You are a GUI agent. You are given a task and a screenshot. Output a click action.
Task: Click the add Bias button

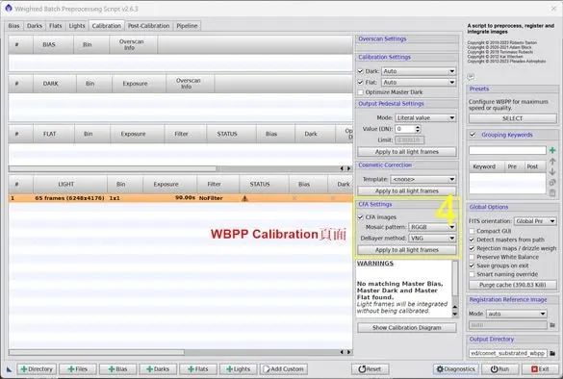(x=117, y=369)
